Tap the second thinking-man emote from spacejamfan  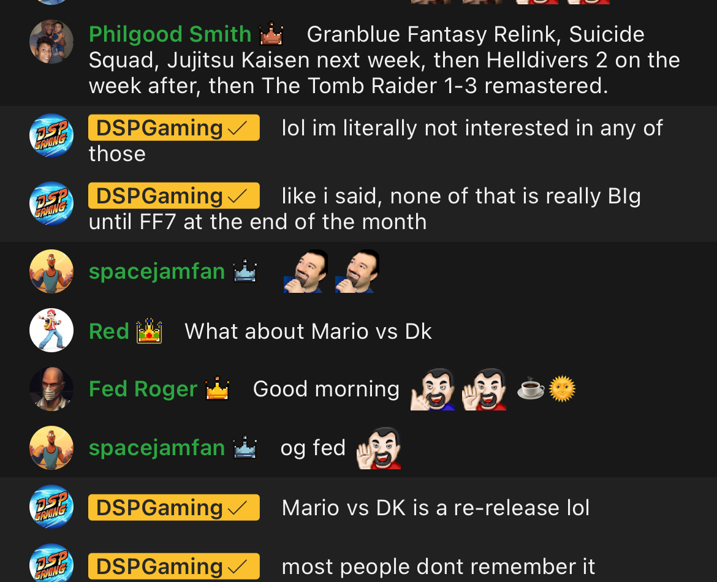coord(357,271)
